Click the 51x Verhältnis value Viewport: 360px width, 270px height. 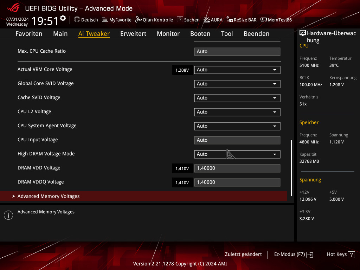(x=303, y=104)
